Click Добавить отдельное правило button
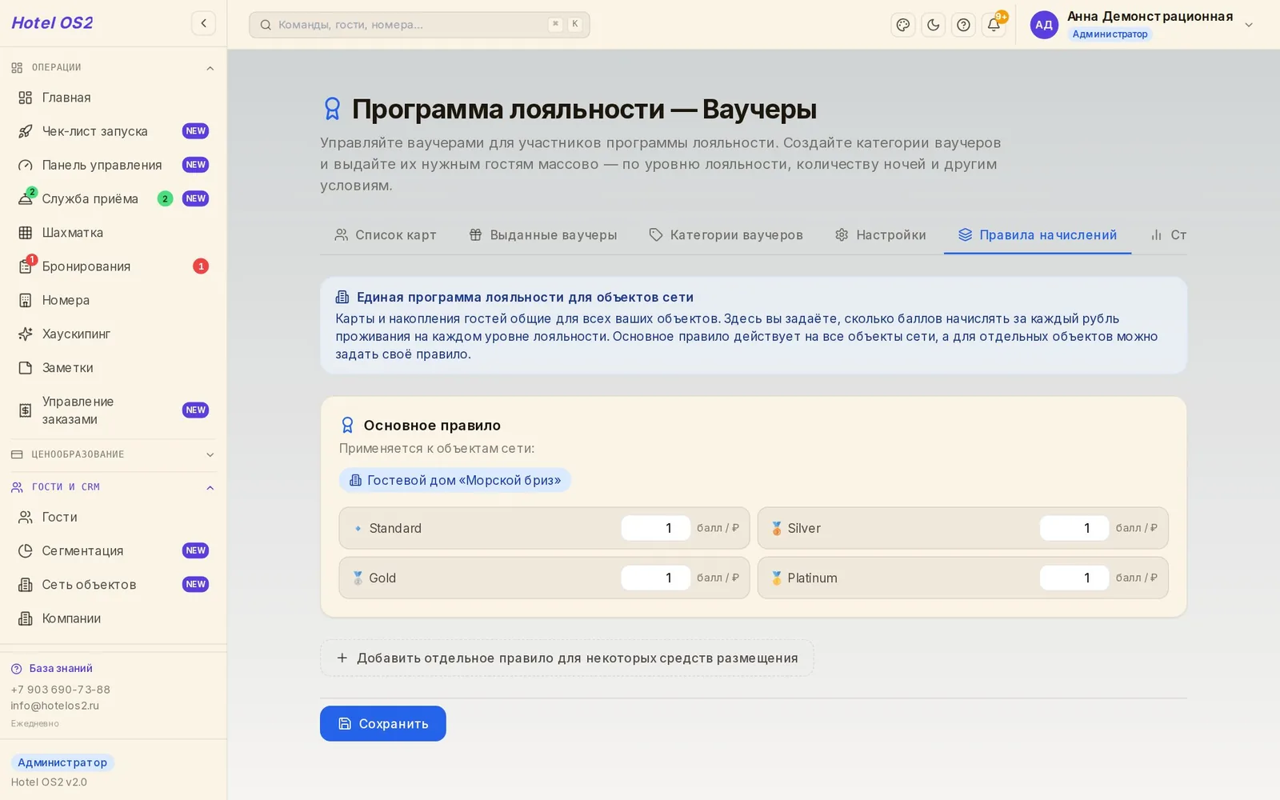 click(567, 658)
